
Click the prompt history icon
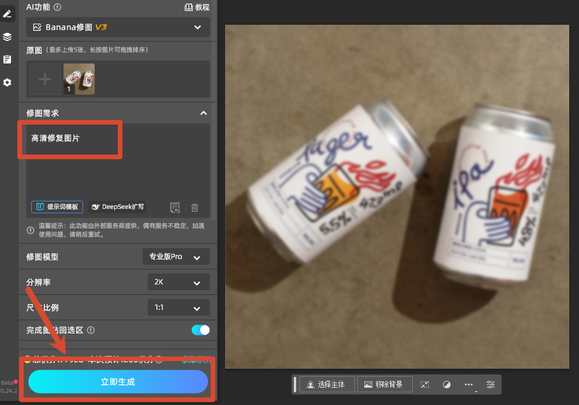[175, 208]
